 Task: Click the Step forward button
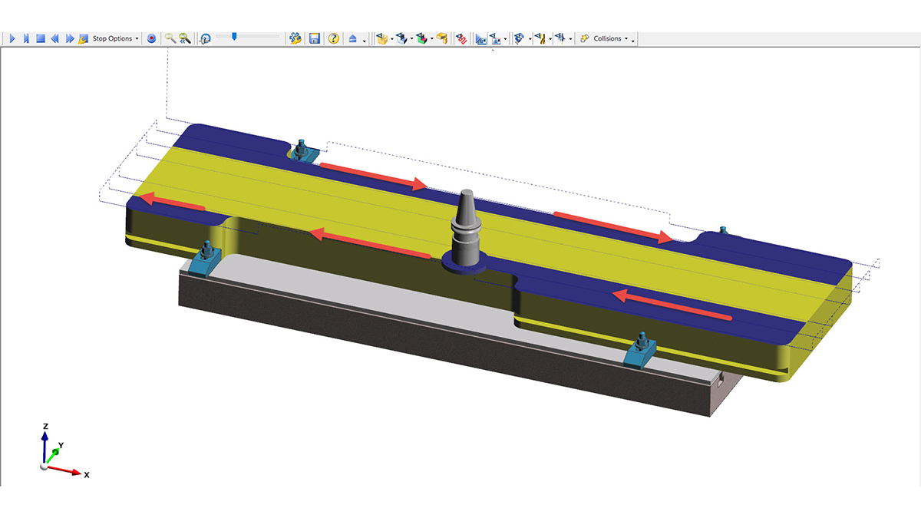[26, 38]
